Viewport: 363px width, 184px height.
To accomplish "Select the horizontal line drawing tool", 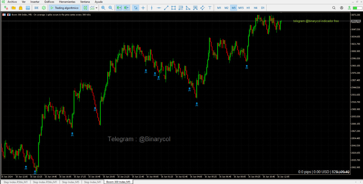I will (159, 8).
